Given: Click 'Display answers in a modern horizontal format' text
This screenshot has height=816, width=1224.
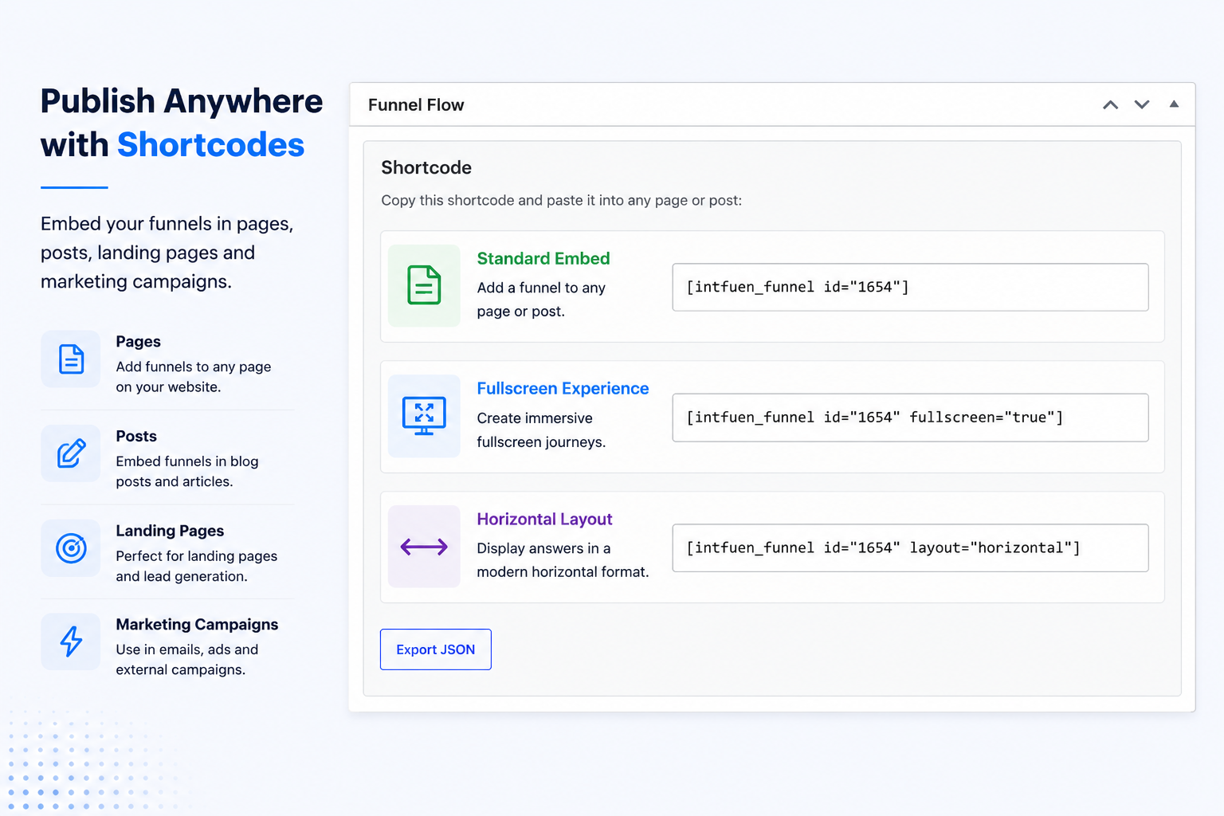Looking at the screenshot, I should 563,559.
